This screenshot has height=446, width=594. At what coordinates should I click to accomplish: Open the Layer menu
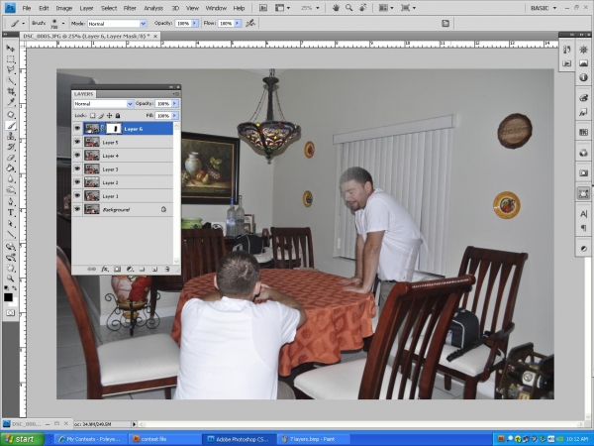pos(86,8)
